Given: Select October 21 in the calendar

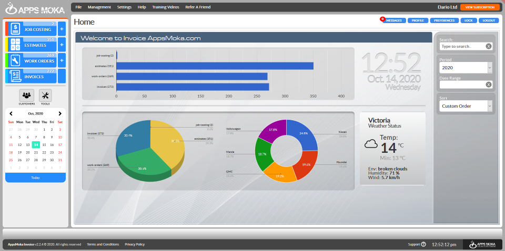Looking at the screenshot, I should point(36,152).
